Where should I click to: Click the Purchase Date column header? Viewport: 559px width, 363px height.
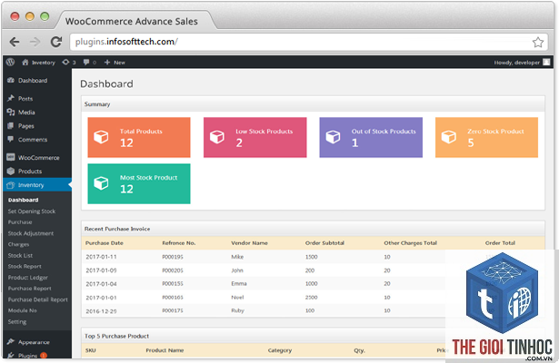coord(105,243)
